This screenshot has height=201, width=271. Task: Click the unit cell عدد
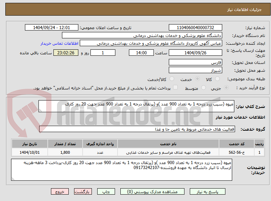click(x=100, y=152)
